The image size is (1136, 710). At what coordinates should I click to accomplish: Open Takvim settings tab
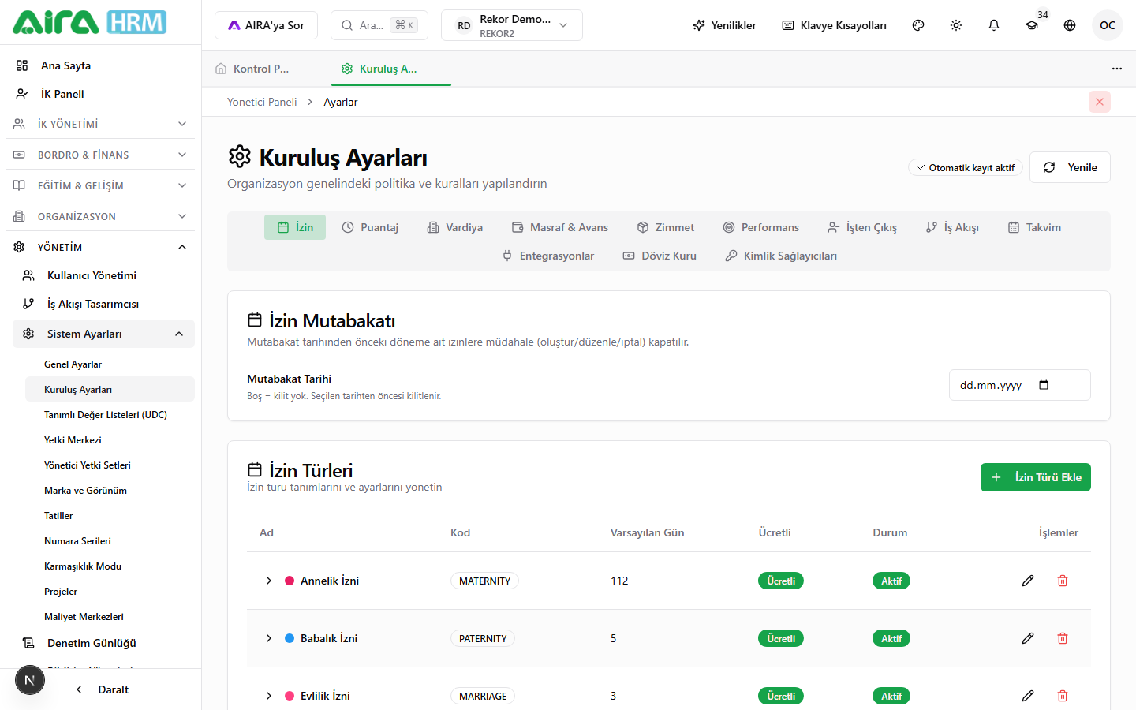[1034, 227]
